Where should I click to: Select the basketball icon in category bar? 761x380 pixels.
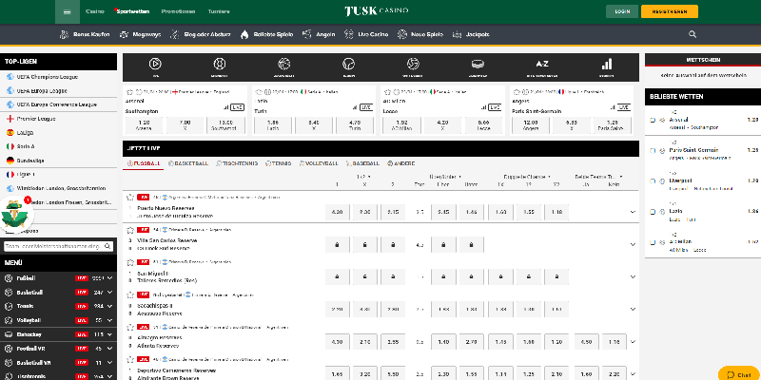tap(283, 64)
